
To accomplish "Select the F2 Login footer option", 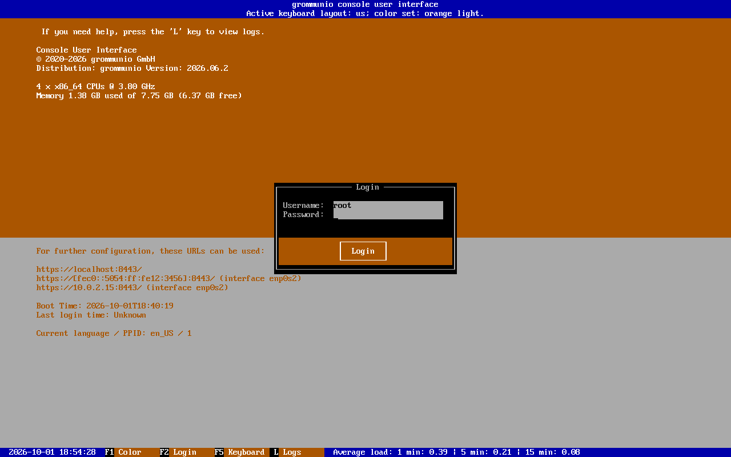I will pyautogui.click(x=178, y=452).
